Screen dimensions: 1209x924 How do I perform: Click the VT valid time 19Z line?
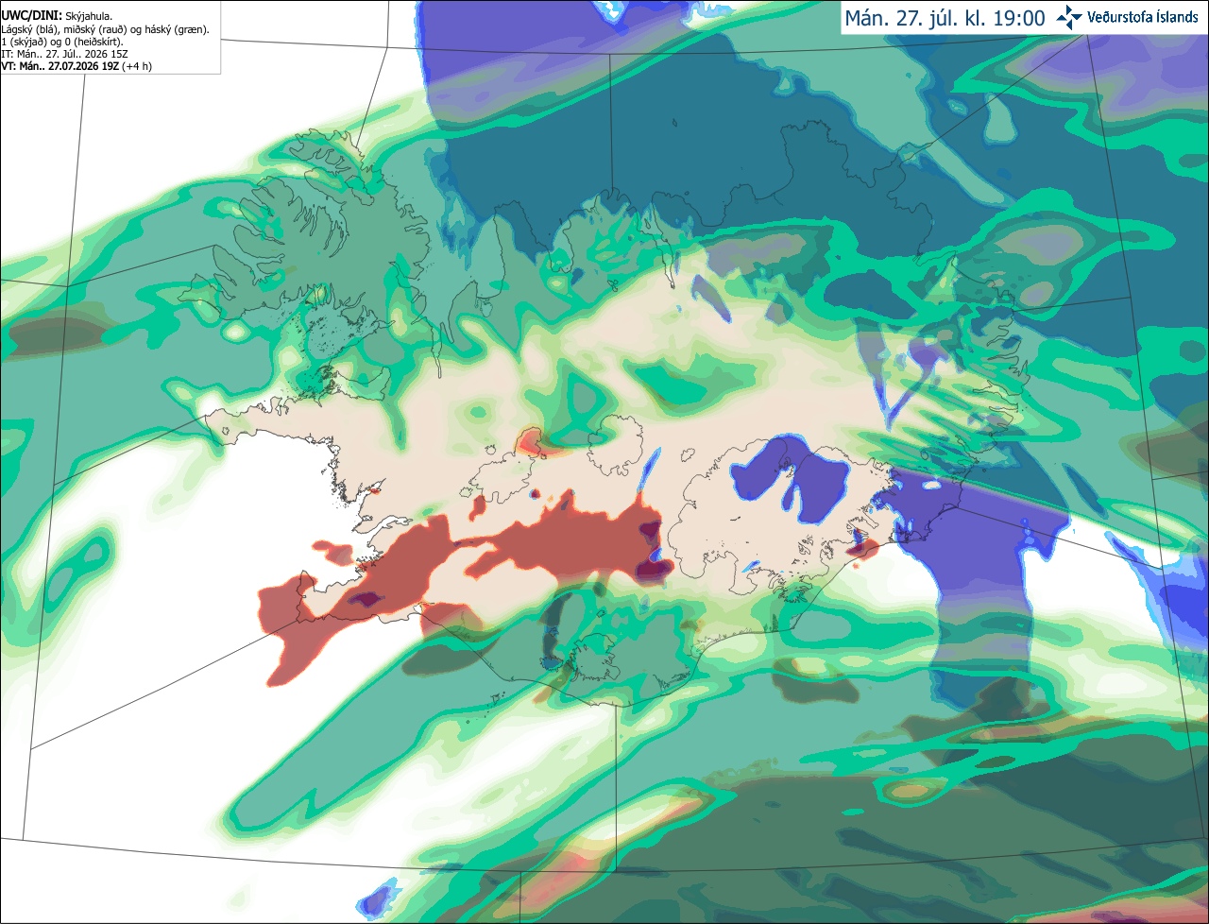coord(77,66)
